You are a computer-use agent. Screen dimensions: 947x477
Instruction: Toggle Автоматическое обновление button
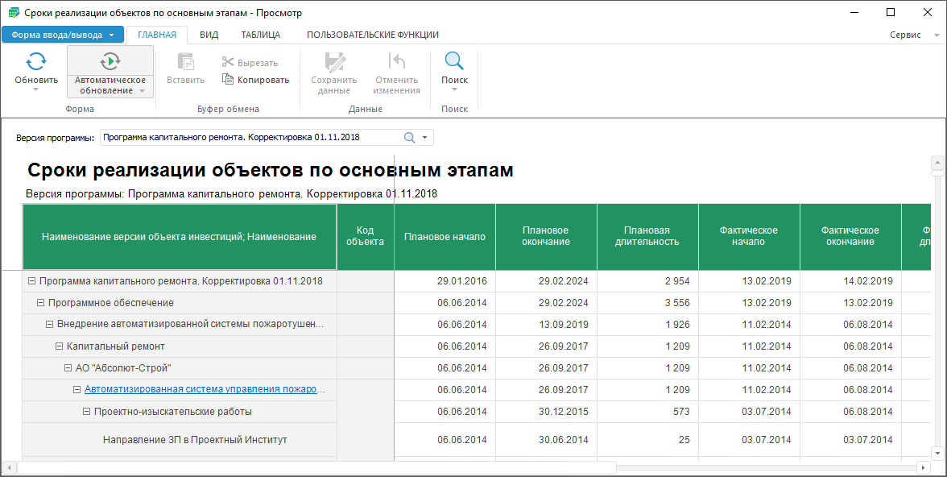pyautogui.click(x=110, y=71)
